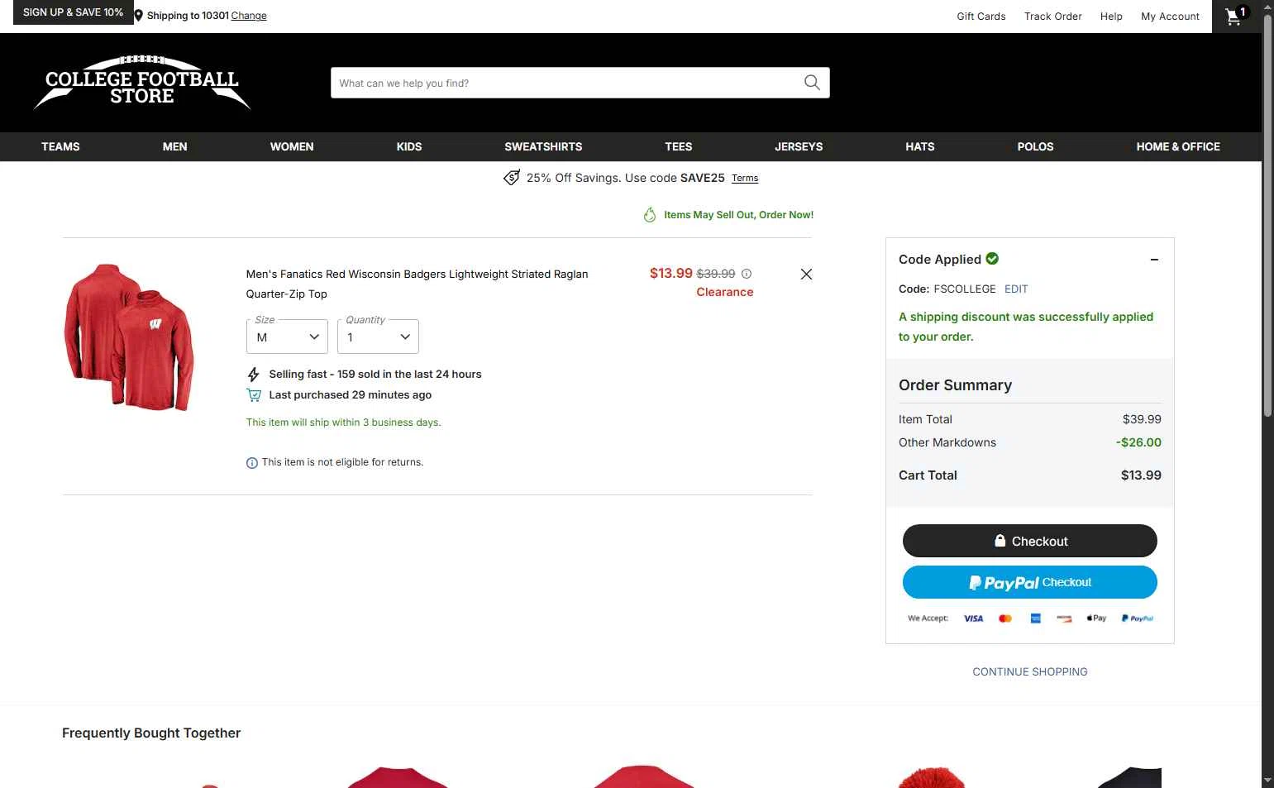Open the HATS menu

click(x=920, y=146)
